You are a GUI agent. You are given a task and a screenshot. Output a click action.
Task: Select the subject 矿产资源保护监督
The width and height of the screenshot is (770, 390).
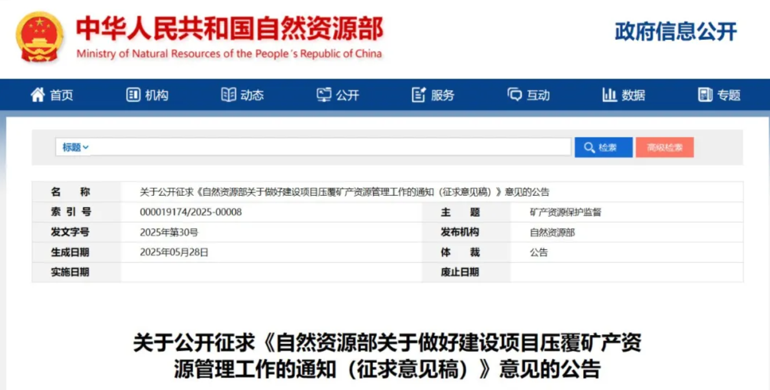coord(565,212)
